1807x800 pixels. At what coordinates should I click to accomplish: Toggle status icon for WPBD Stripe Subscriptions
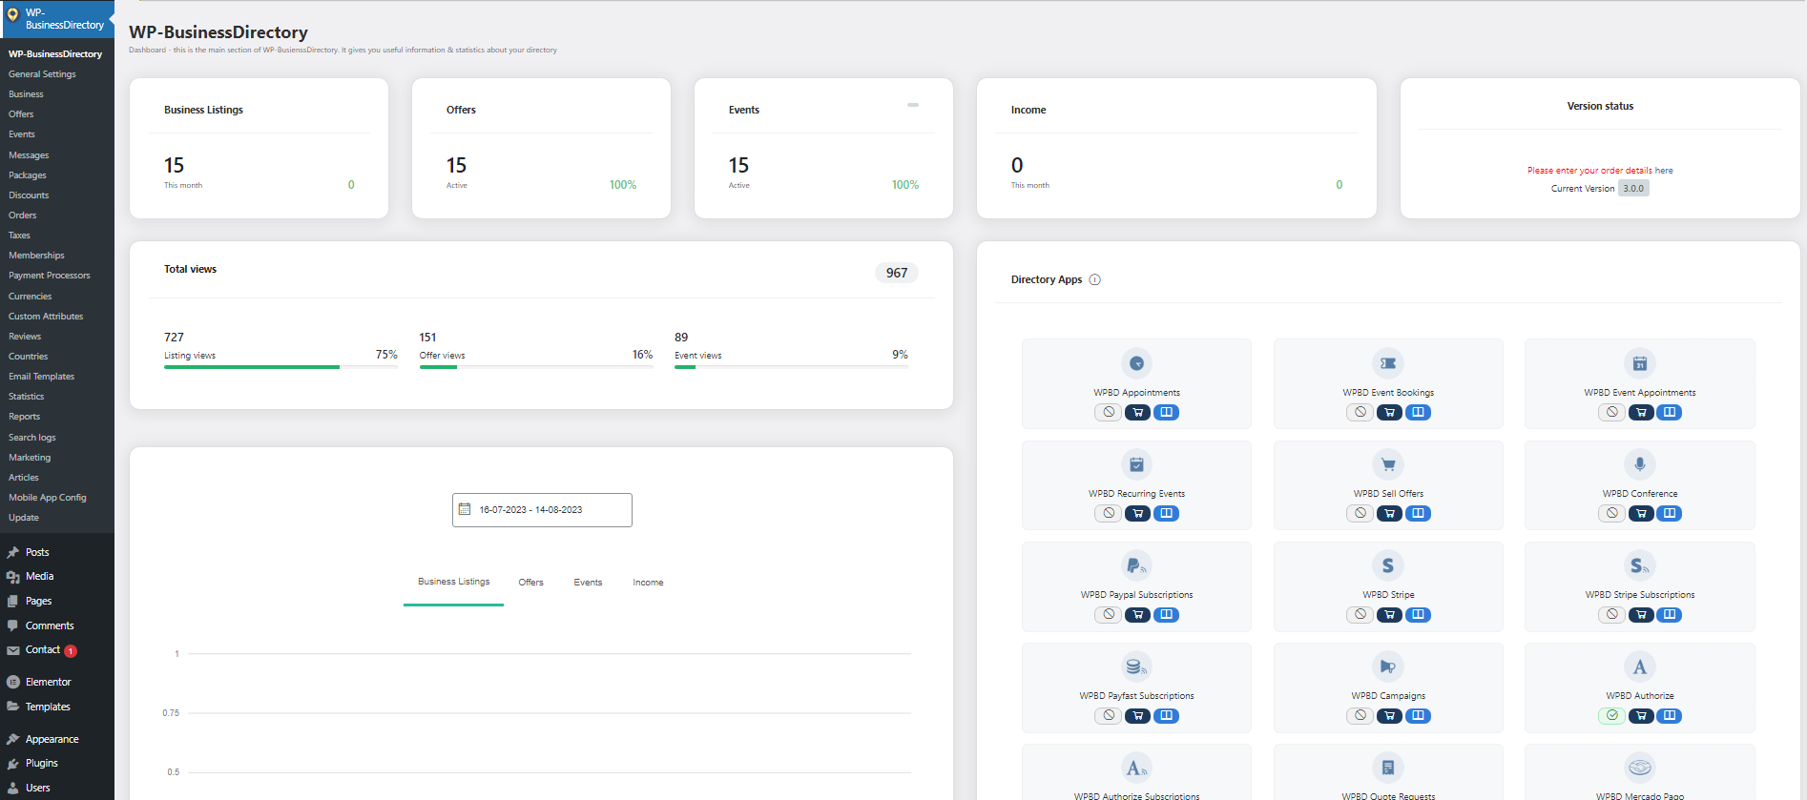coord(1612,615)
